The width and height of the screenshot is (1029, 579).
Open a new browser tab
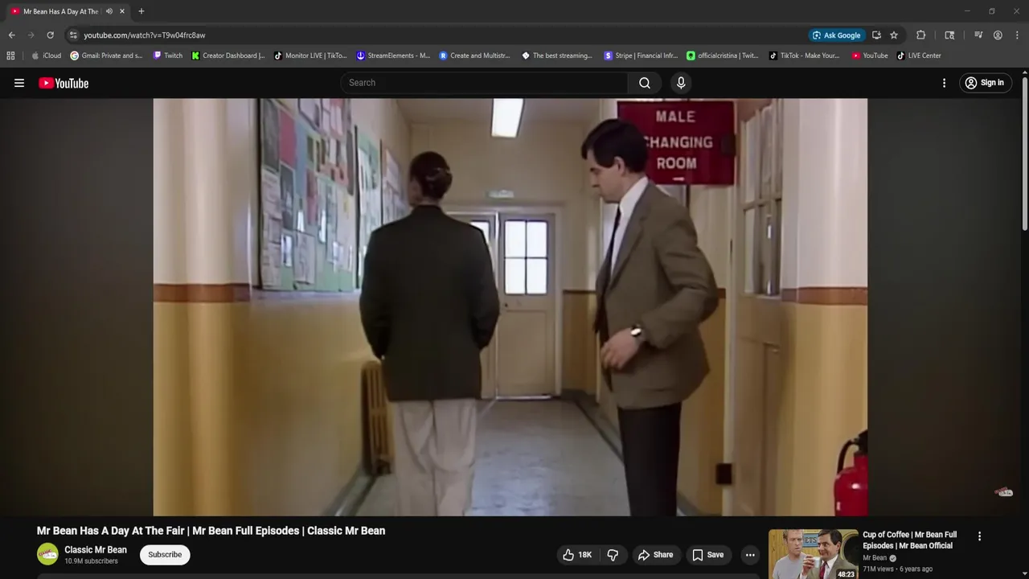coord(141,11)
